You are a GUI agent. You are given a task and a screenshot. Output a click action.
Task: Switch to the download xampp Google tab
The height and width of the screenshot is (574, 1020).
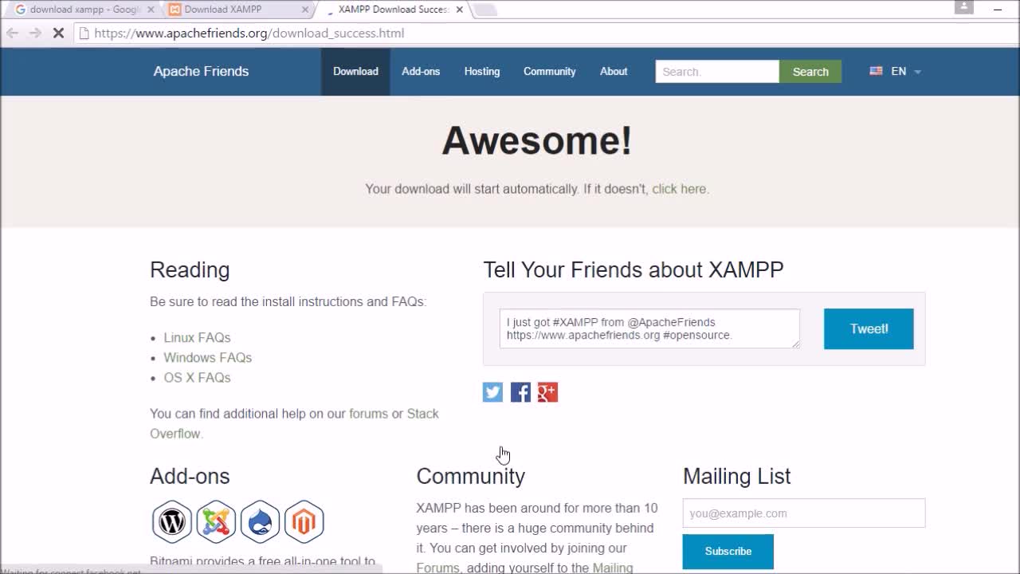coord(80,10)
